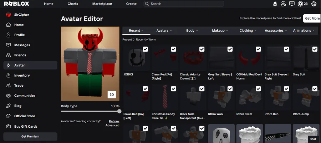Open the notifications bell icon
The width and height of the screenshot is (321, 143).
[x=275, y=4]
